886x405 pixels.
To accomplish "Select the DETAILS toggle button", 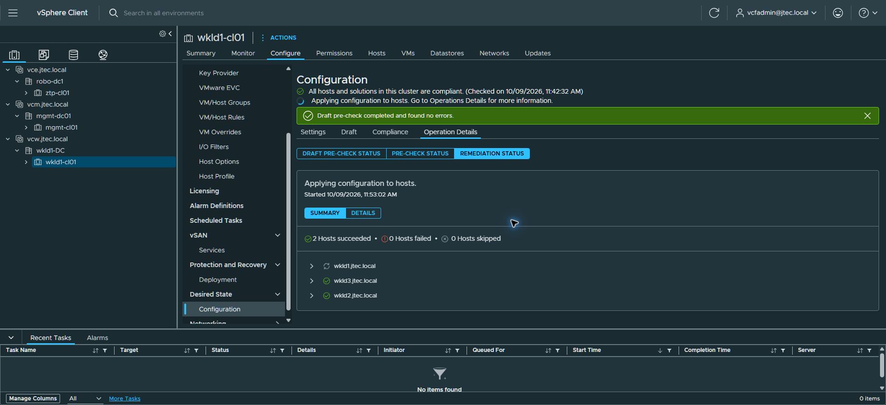I will 363,213.
